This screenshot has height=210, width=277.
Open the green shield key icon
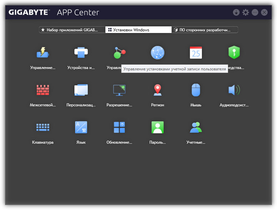234,52
